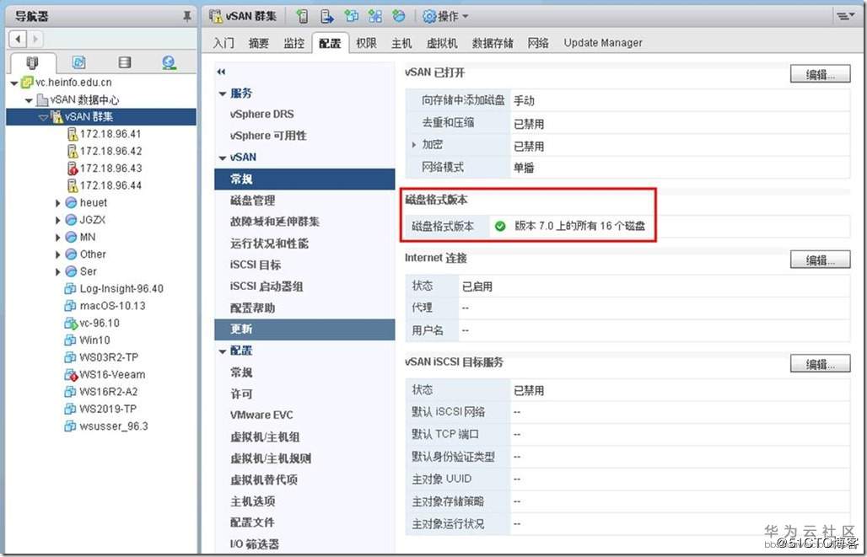The height and width of the screenshot is (557, 867).
Task: Pin the navigator panel with the pushpin icon
Action: [187, 17]
